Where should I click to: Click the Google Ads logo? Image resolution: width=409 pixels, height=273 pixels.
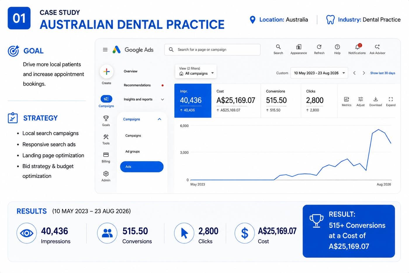click(133, 50)
